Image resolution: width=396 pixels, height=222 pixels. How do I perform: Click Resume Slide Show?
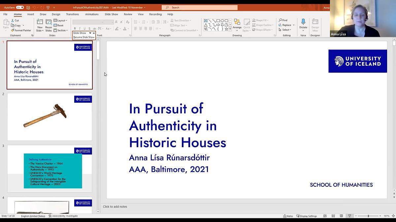[84, 37]
